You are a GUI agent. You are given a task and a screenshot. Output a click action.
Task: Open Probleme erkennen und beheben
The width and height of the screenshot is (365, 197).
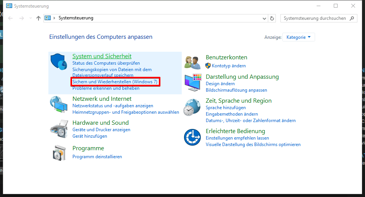[106, 88]
